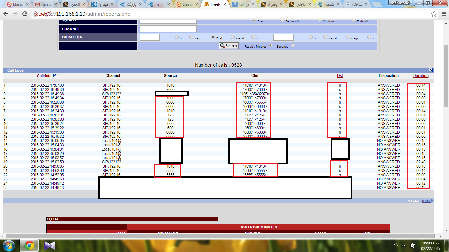Click the Chrome icon in the taskbar
The image size is (449, 252).
coord(29,245)
